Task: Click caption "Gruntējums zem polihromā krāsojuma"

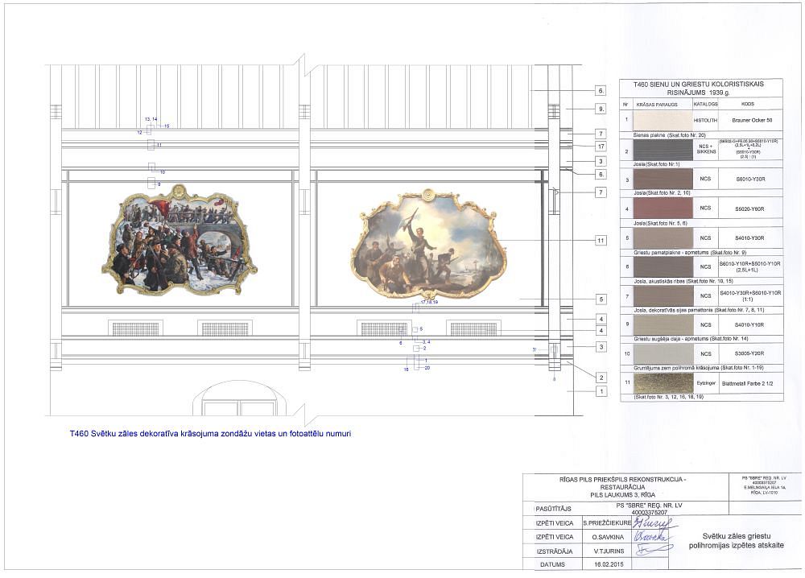Action: pyautogui.click(x=676, y=368)
